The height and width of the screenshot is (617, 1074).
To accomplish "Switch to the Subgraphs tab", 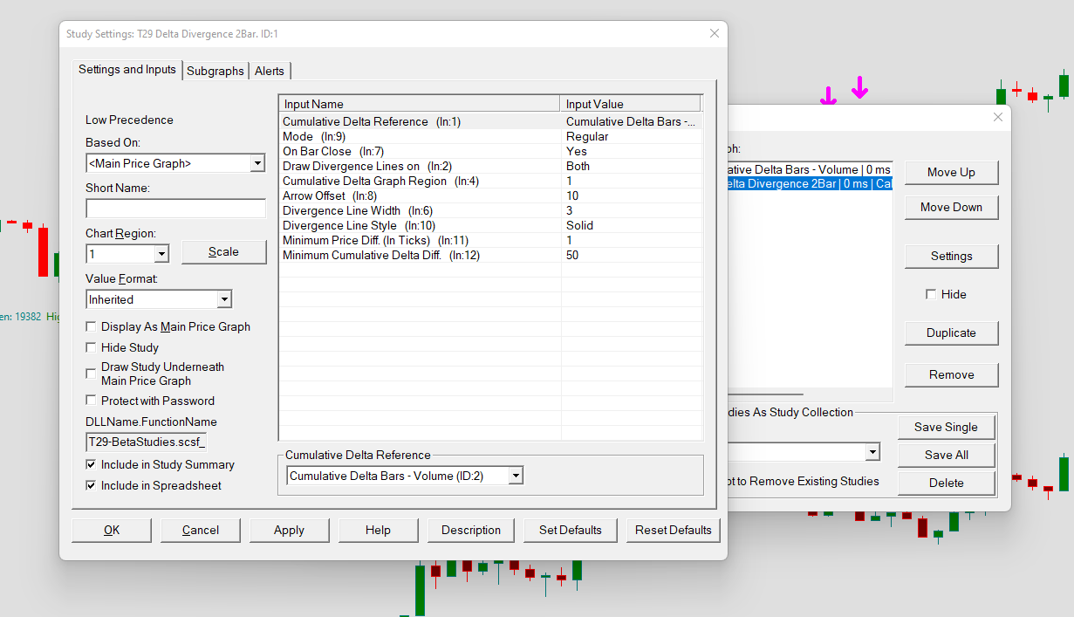I will [x=215, y=71].
